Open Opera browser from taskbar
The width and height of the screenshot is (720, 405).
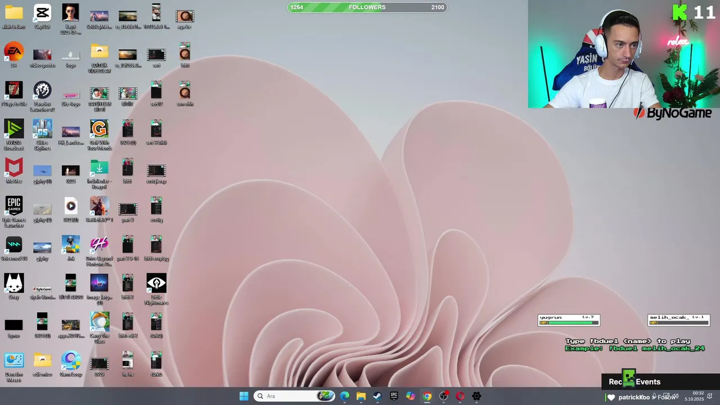[460, 396]
